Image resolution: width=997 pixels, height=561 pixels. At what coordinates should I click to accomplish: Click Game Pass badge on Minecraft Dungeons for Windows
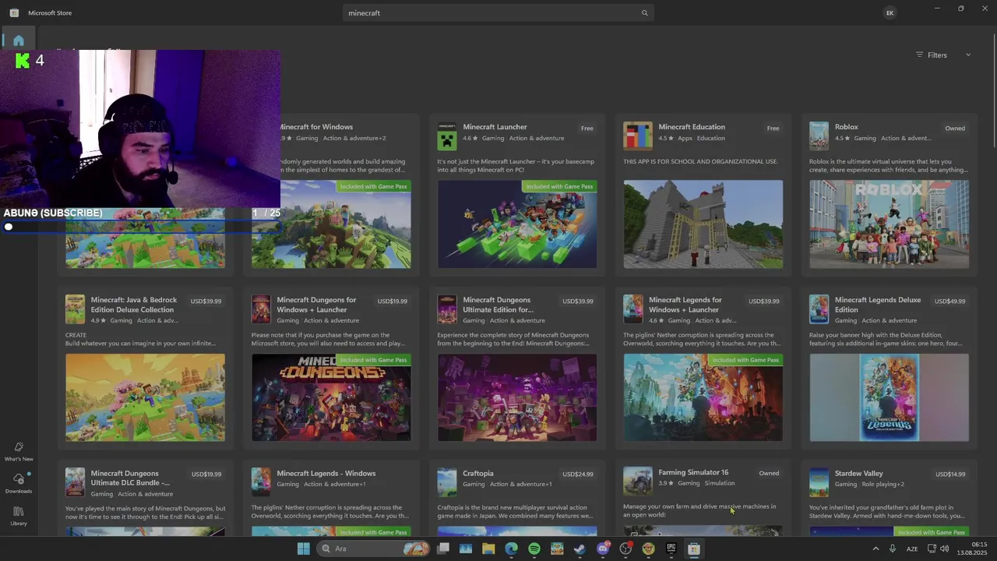click(x=374, y=360)
